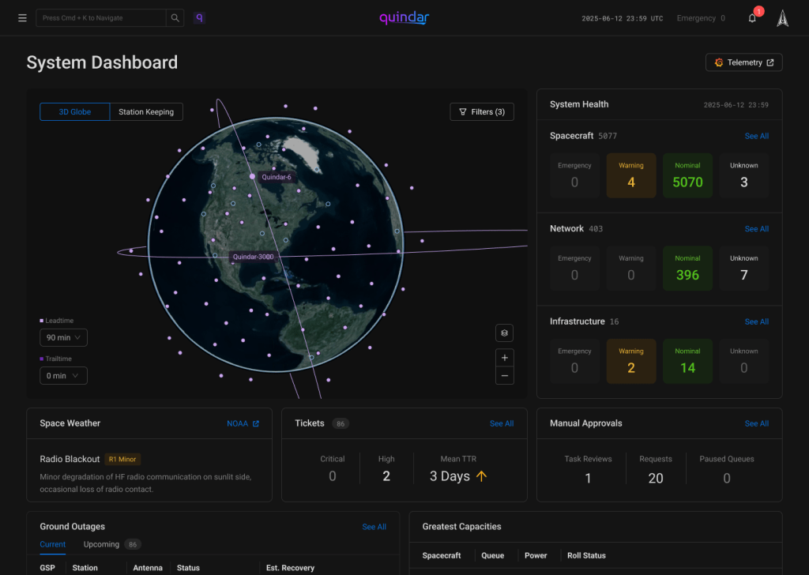This screenshot has height=575, width=809.
Task: Switch to 3D Globe view
Action: click(75, 112)
